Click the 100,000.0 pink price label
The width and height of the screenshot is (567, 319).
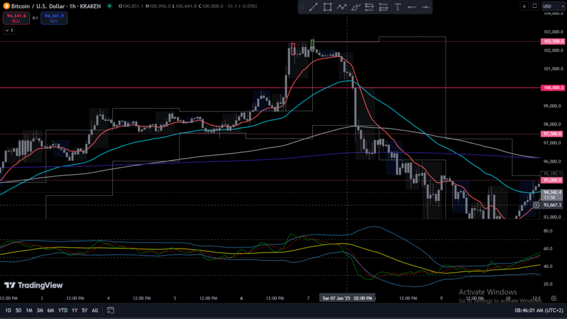(552, 88)
